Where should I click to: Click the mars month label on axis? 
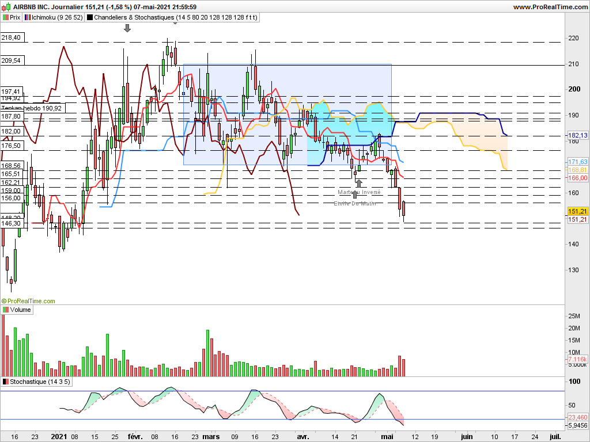coord(211,437)
